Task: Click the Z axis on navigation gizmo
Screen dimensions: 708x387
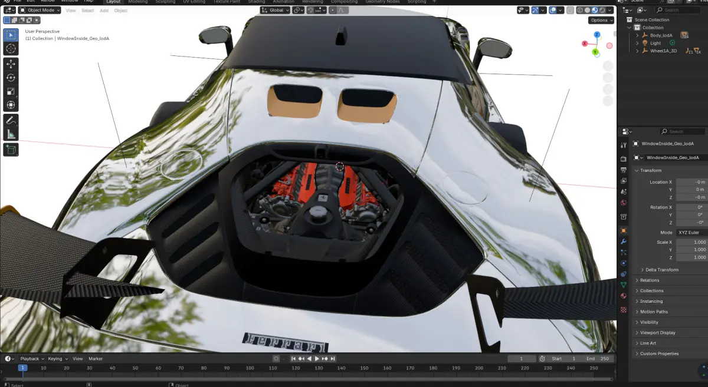Action: (x=597, y=35)
